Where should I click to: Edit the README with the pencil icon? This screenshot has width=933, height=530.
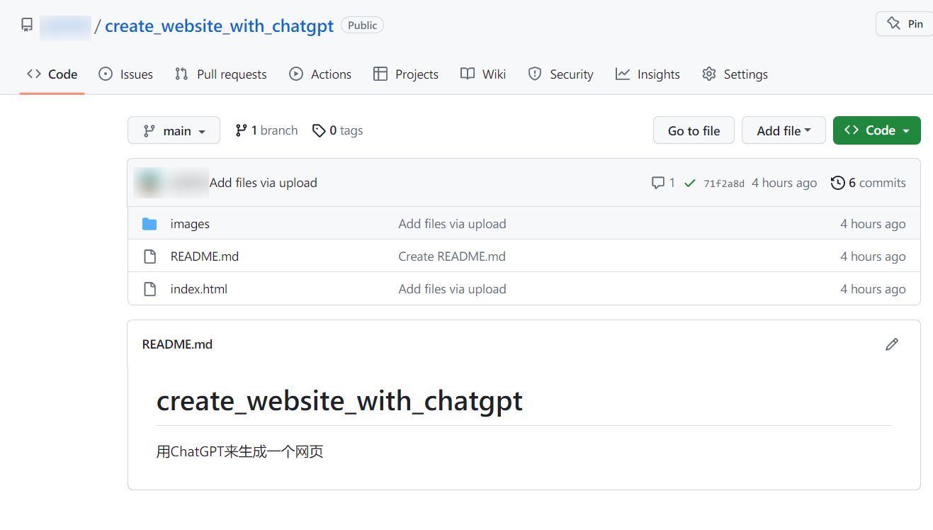892,344
